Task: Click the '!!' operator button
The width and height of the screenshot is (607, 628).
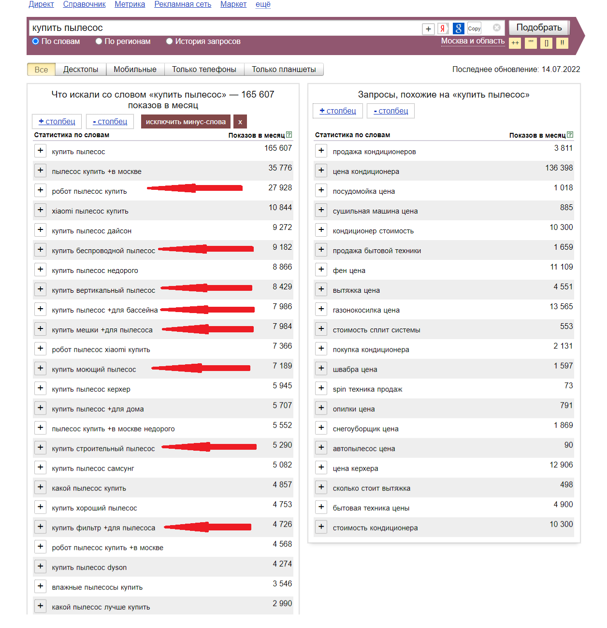Action: 562,43
